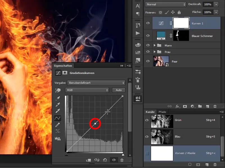
Task: Open the Fläche fill slider arrow
Action: click(216, 12)
